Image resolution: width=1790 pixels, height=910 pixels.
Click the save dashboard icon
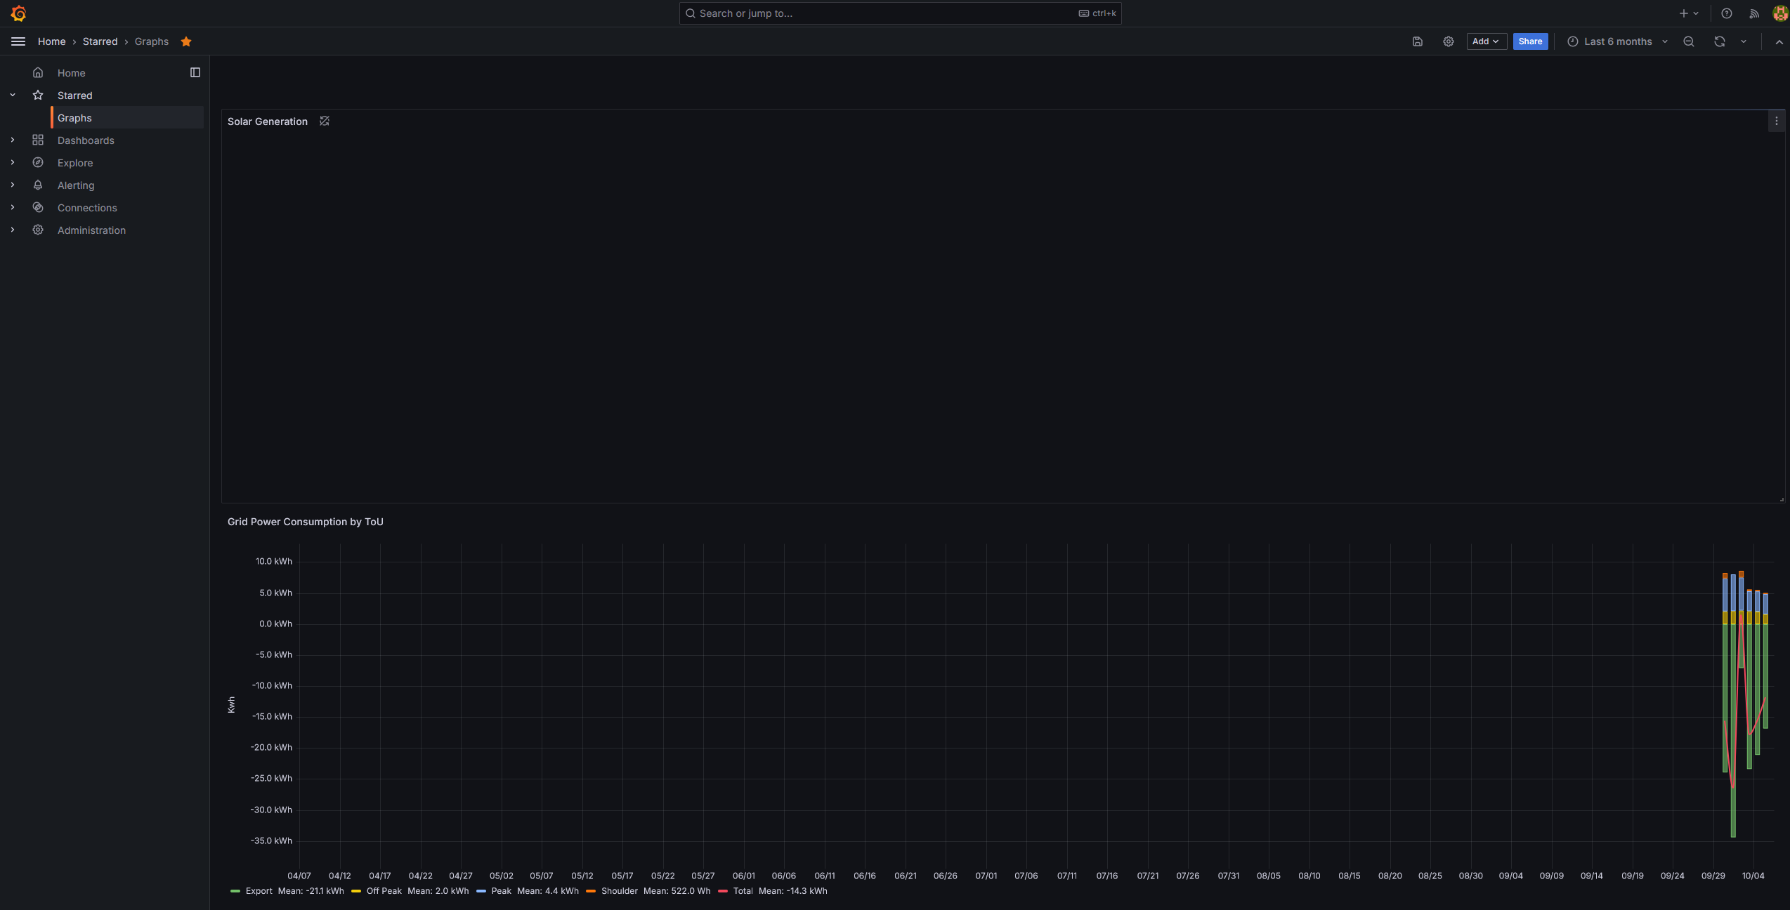[1418, 41]
